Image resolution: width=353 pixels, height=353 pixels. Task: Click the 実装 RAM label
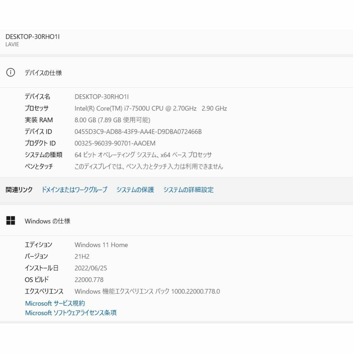click(x=39, y=120)
